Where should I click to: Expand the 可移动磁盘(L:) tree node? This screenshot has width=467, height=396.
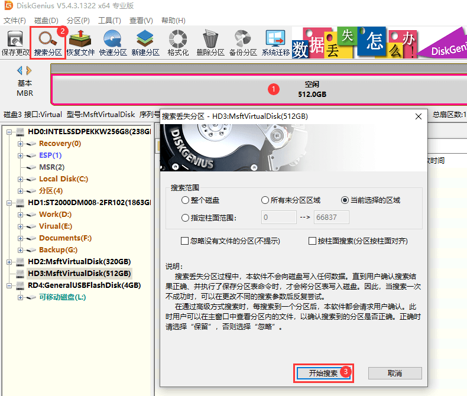tap(20, 297)
